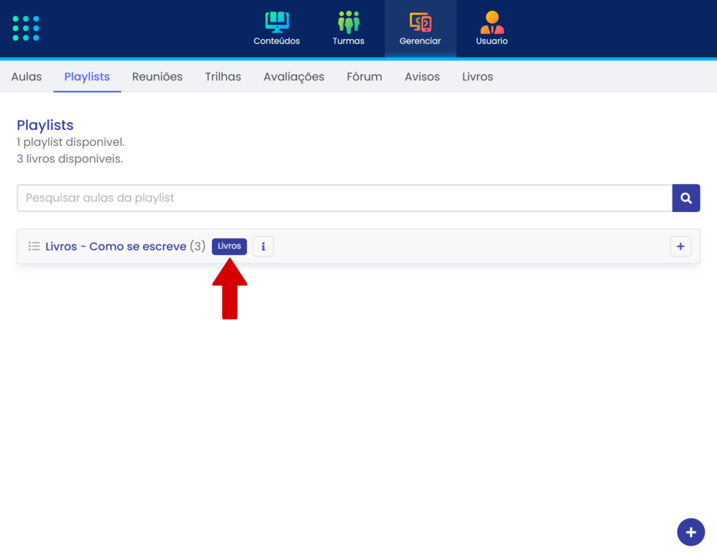Open the Turmas section icon
This screenshot has width=717, height=558.
[x=348, y=22]
